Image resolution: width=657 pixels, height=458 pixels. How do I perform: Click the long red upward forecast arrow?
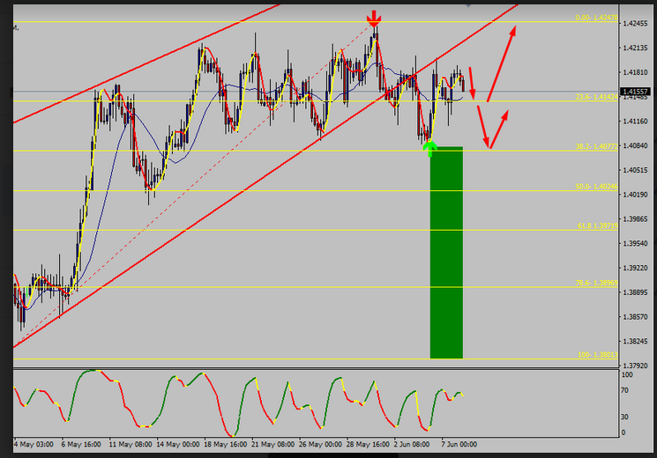[x=503, y=62]
